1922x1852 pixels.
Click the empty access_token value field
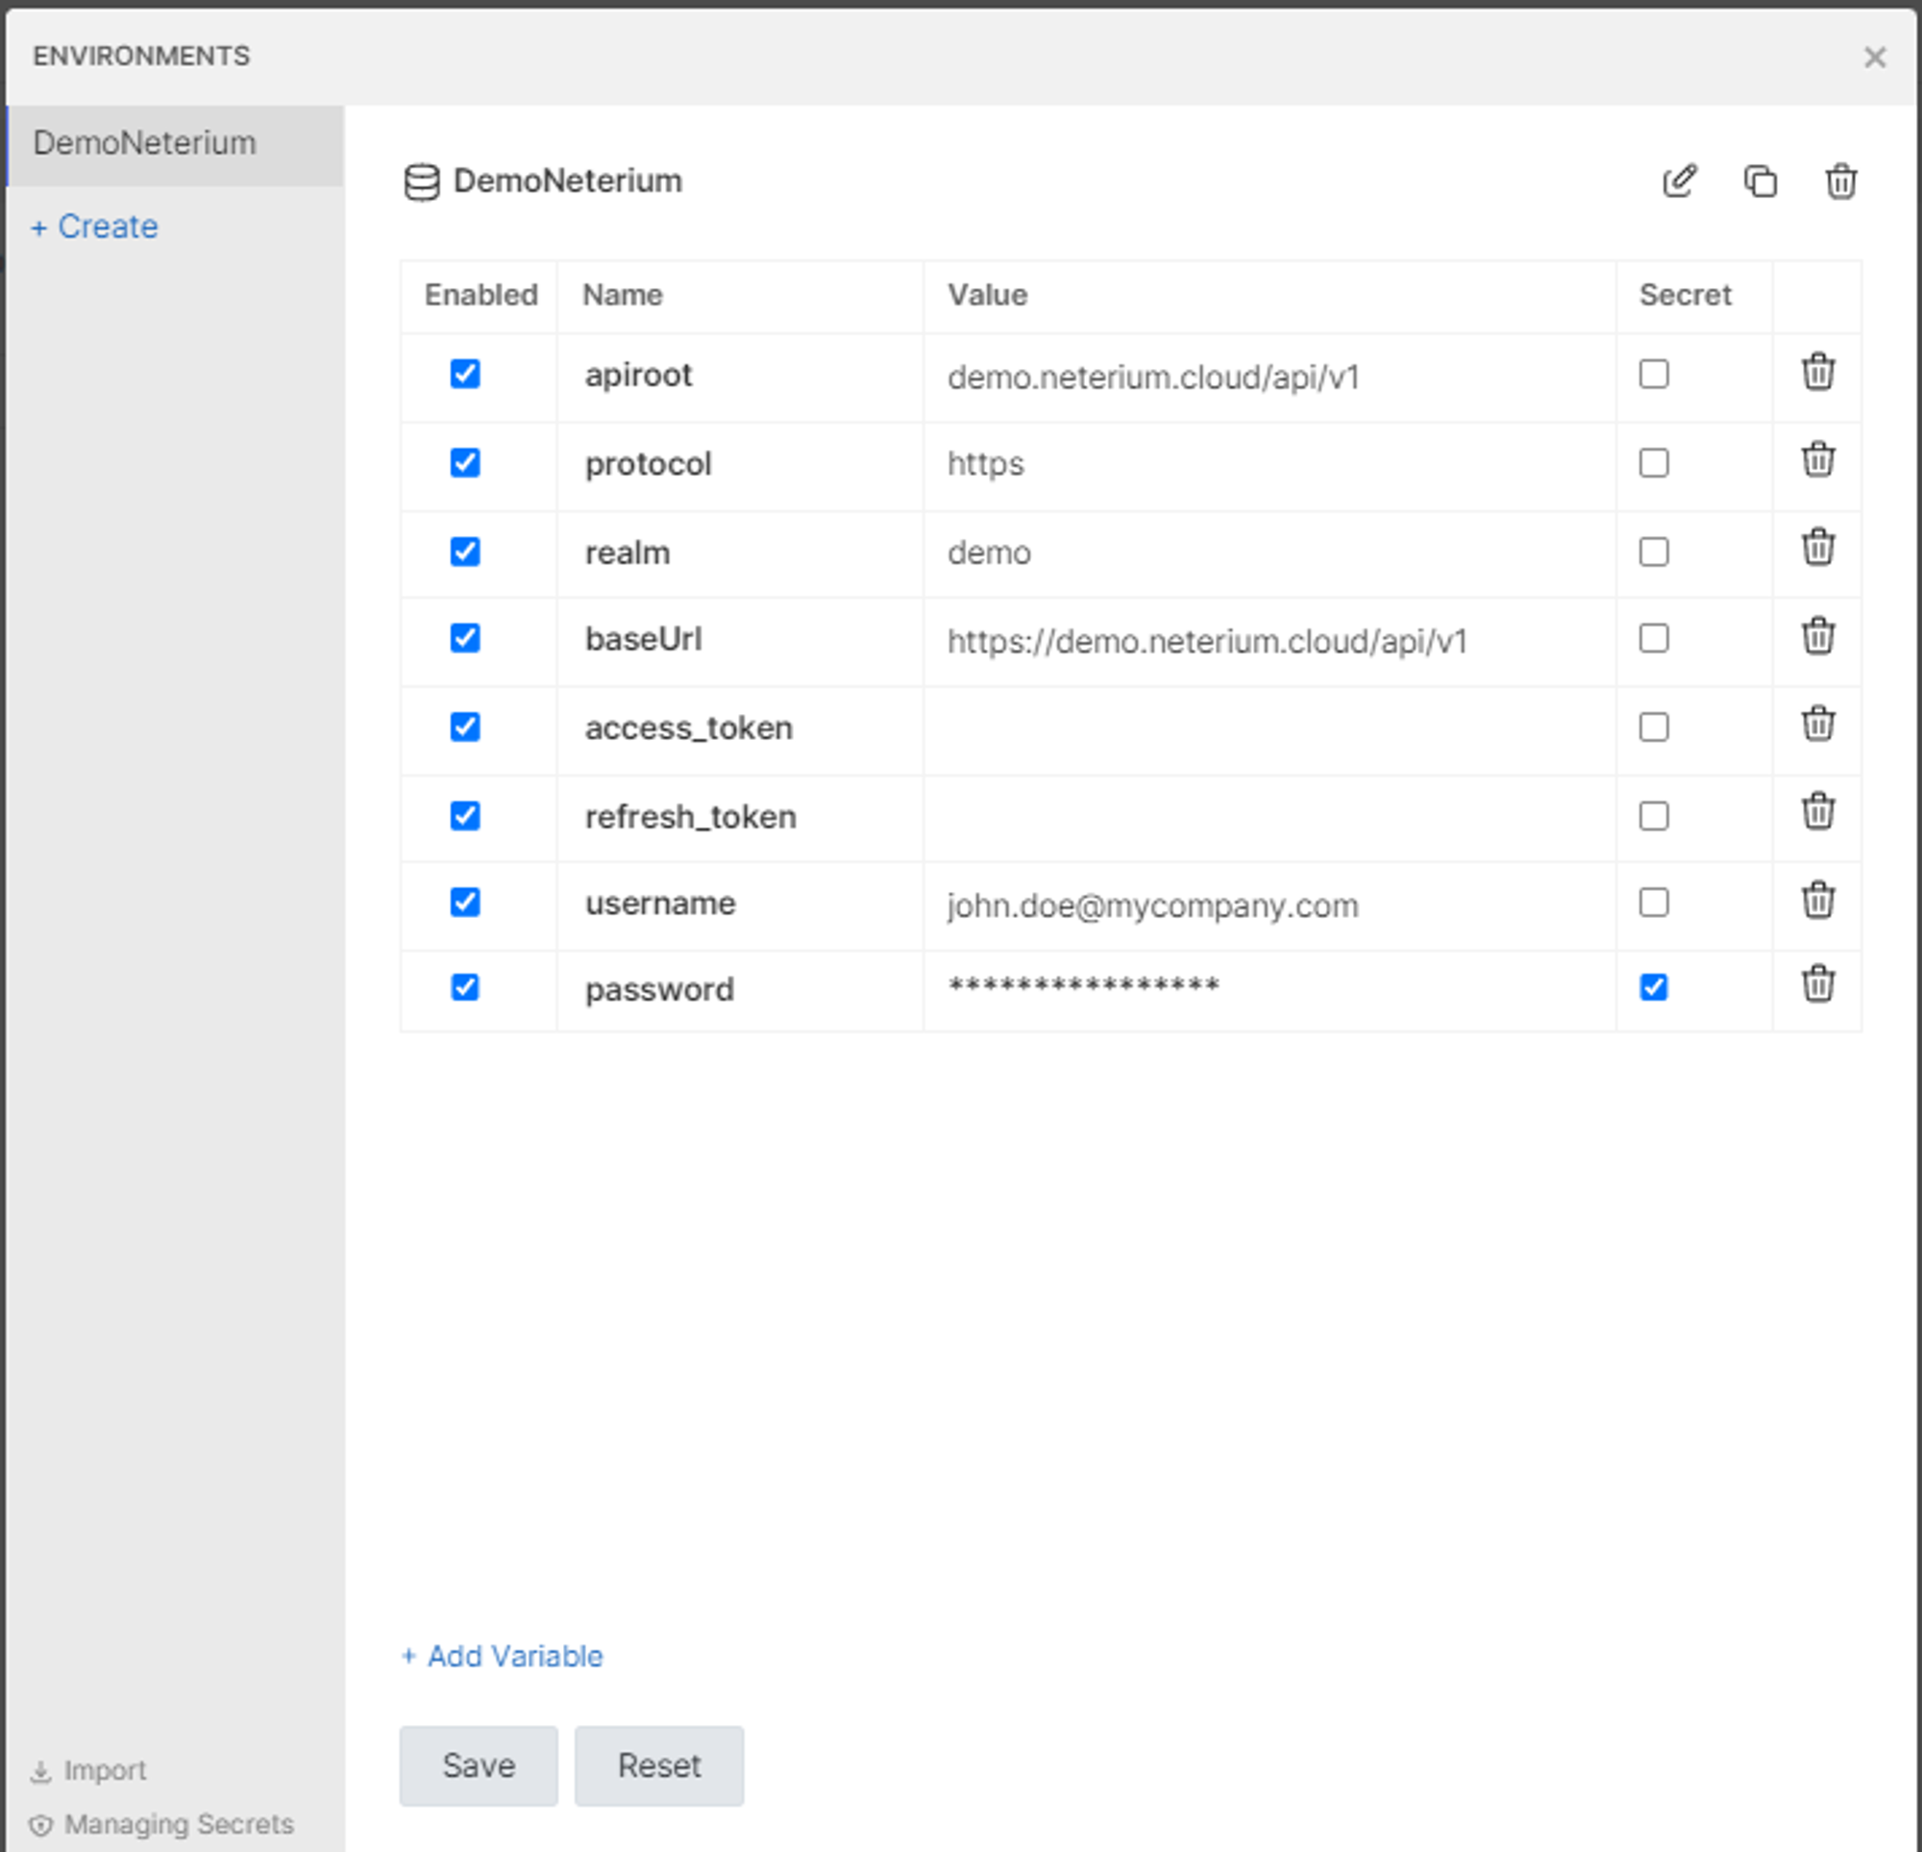[1269, 728]
